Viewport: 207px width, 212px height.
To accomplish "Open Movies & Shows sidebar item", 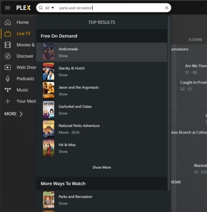I will point(26,45).
